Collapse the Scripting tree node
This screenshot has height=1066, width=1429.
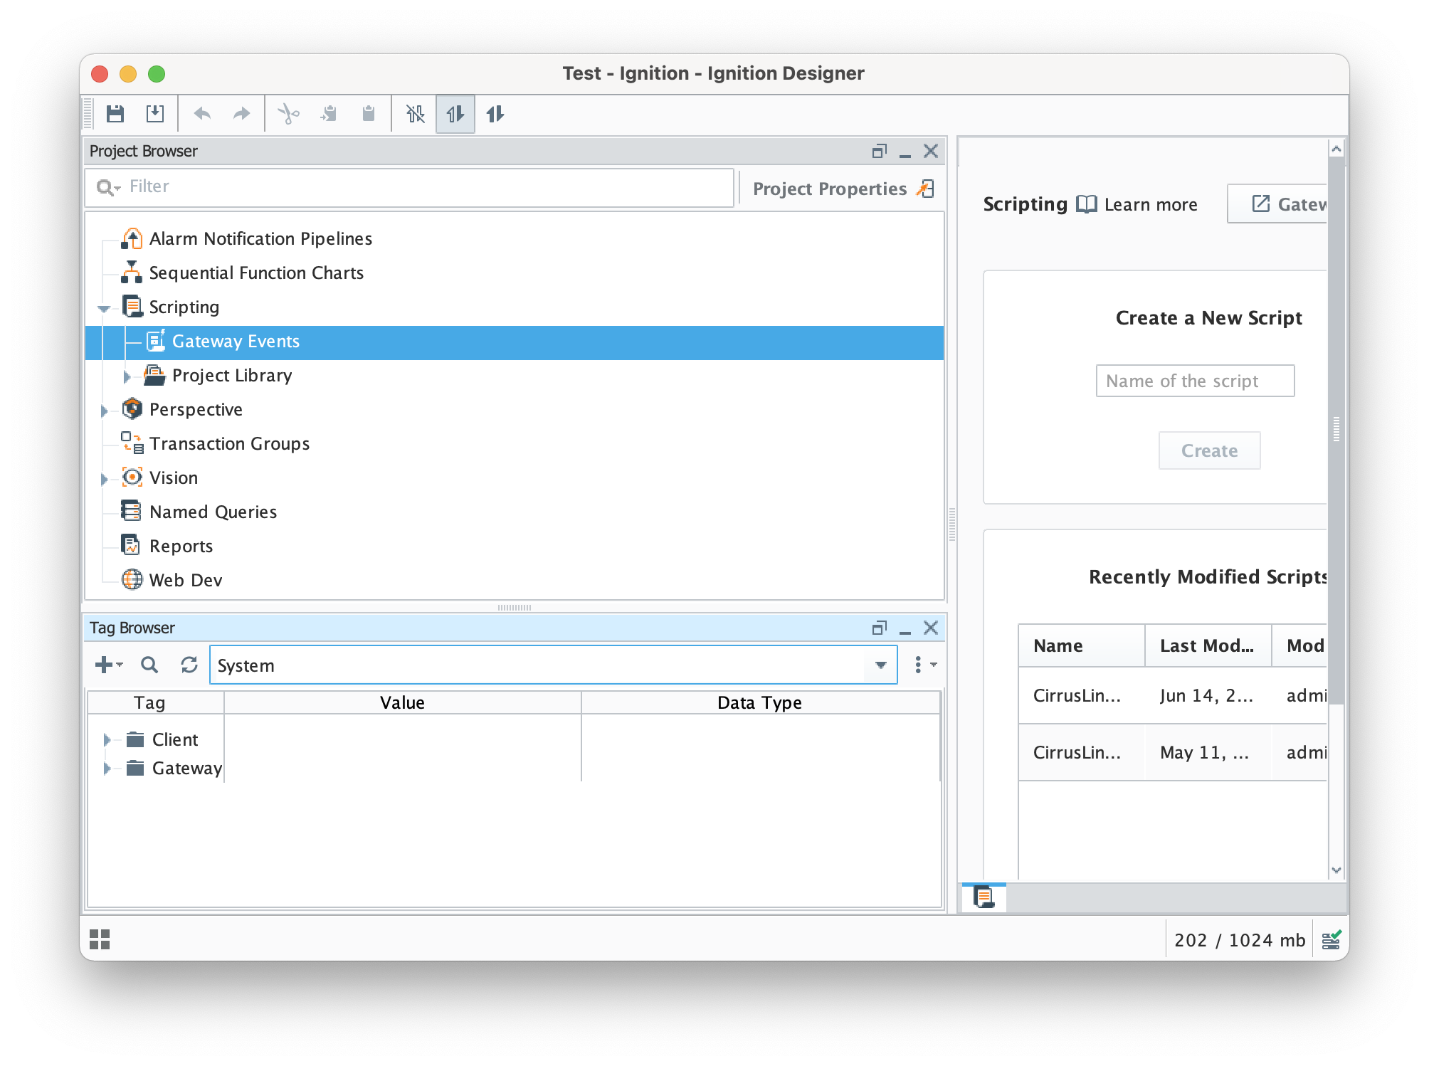tap(104, 308)
